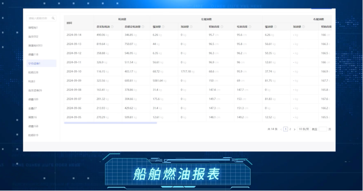Go to previous page with left arrow
The height and width of the screenshot is (191, 363).
pyautogui.click(x=281, y=129)
